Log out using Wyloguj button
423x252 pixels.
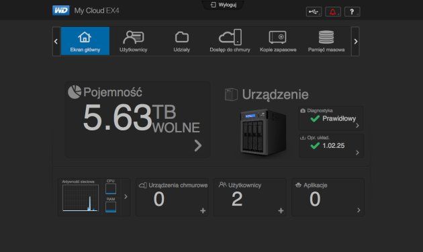224,5
